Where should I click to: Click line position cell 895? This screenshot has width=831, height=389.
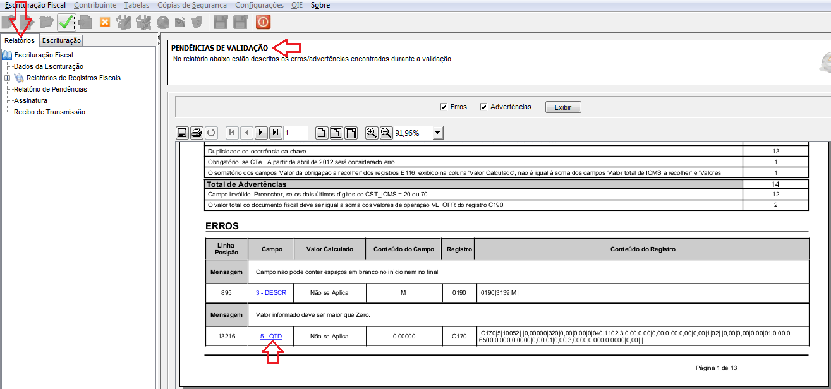(226, 293)
